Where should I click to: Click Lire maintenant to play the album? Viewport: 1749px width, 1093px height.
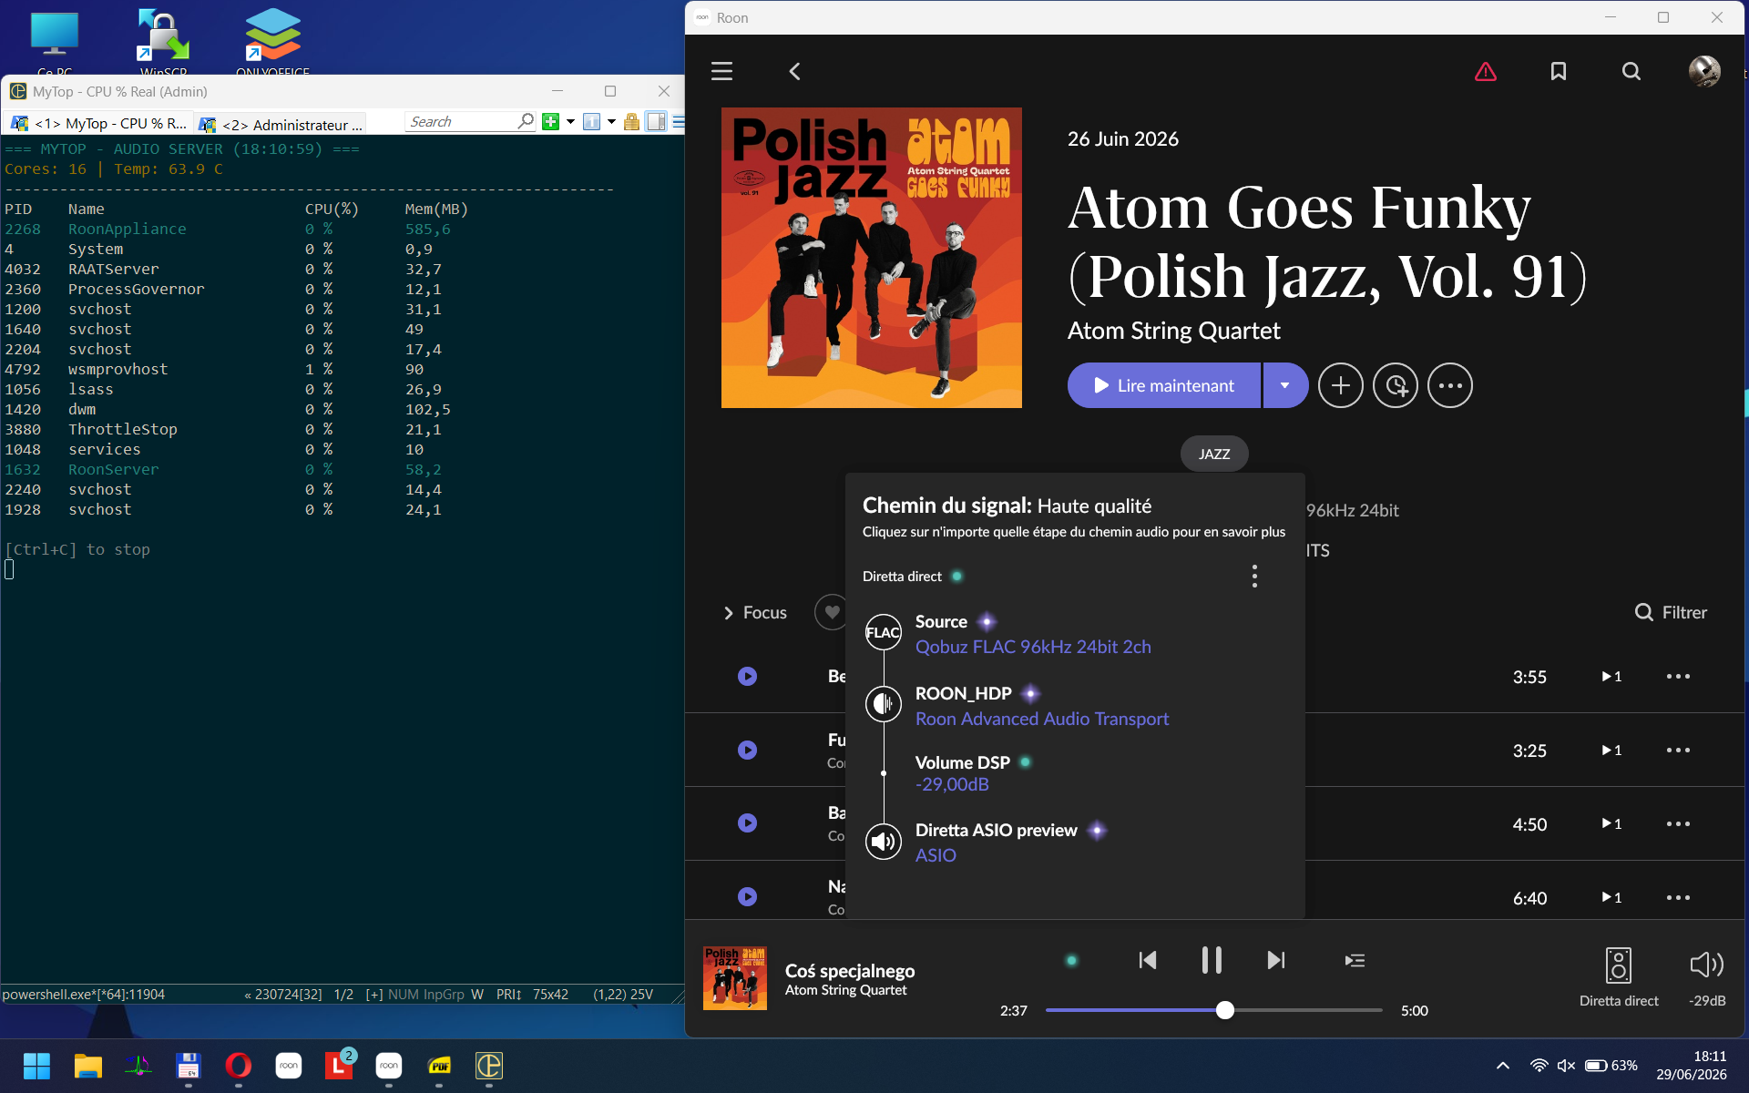point(1164,385)
